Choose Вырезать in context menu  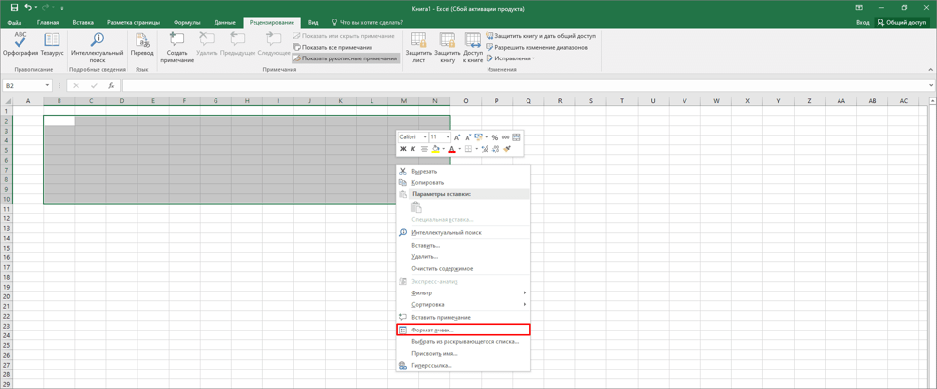[x=464, y=171]
